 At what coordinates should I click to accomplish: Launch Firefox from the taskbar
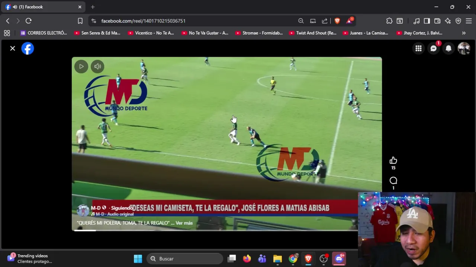[x=247, y=258]
